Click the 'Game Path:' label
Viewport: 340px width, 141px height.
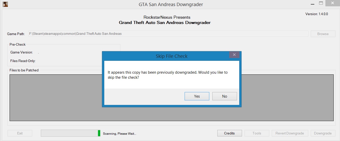16,34
